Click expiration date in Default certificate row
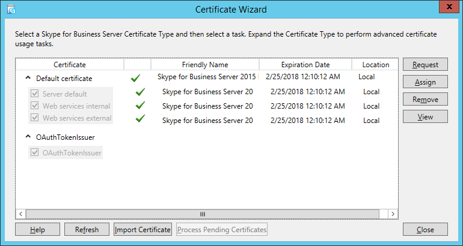This screenshot has height=246, width=463. tap(302, 77)
